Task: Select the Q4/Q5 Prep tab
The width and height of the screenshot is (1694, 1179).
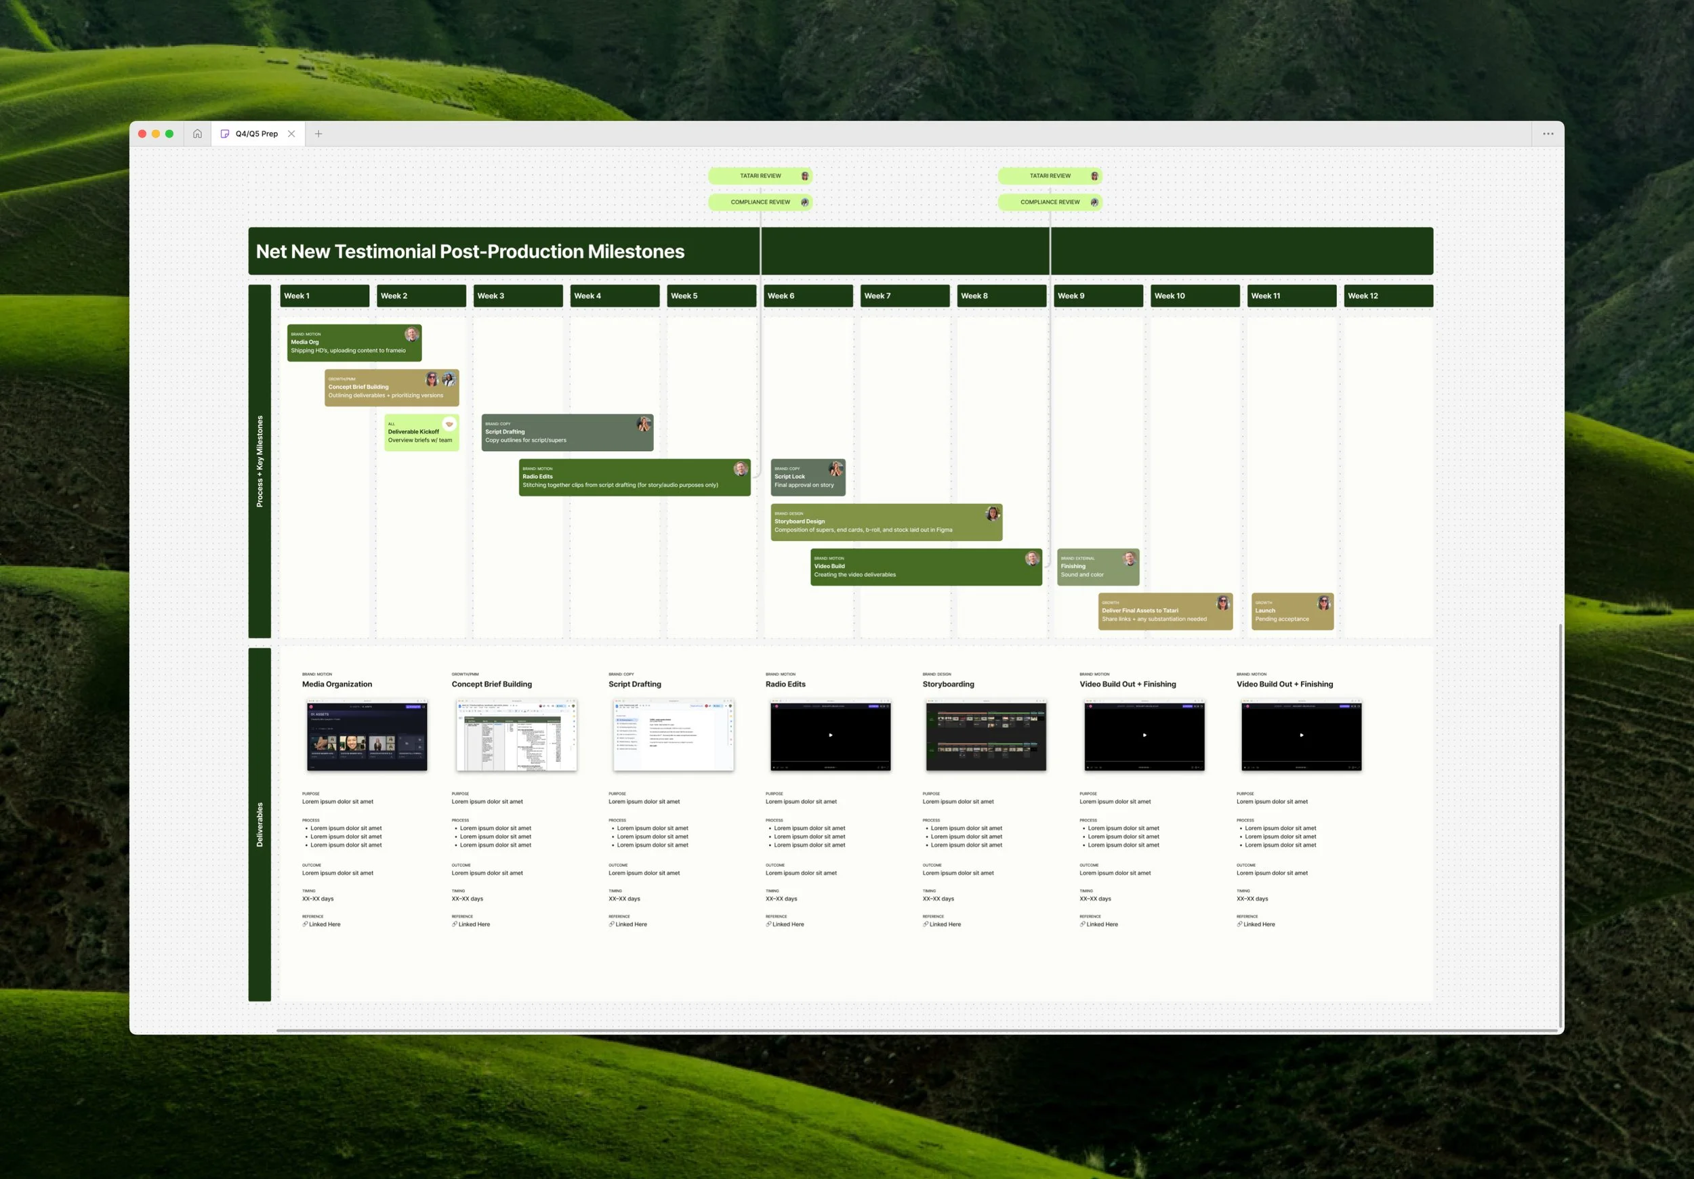Action: 255,133
